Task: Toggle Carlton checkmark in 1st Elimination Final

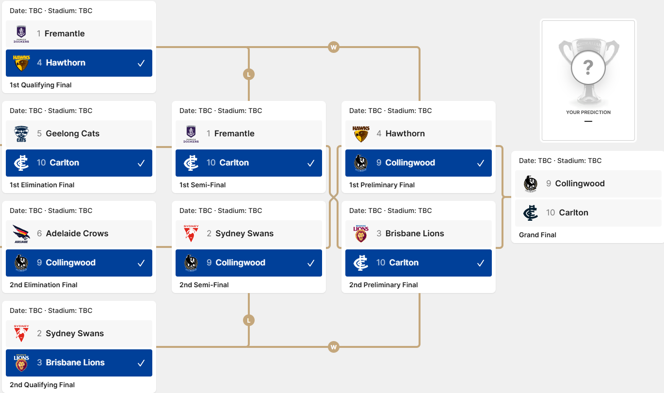Action: pyautogui.click(x=141, y=163)
